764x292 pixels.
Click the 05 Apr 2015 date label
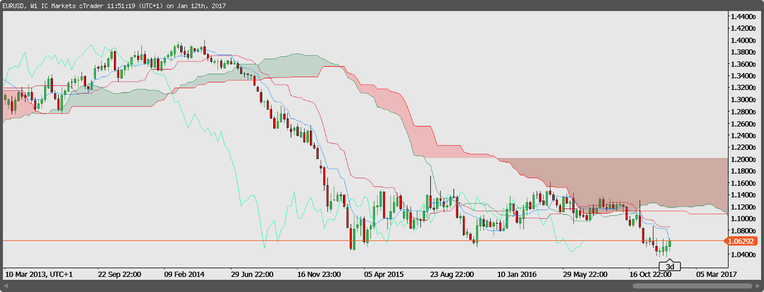384,273
